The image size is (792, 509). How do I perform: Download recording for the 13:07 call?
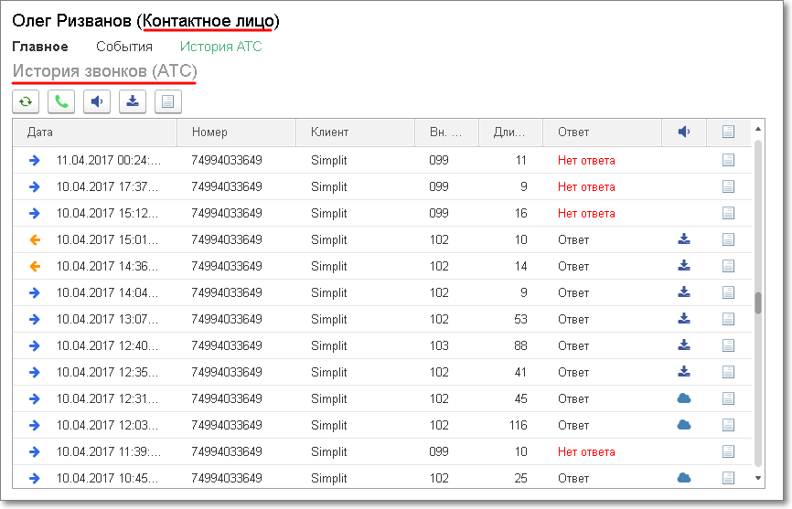pyautogui.click(x=683, y=320)
